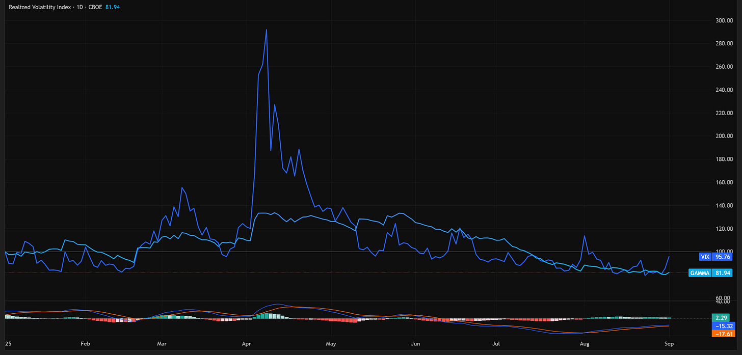Select the GAMMA 81.94 price label
This screenshot has height=355, width=742.
tap(710, 273)
